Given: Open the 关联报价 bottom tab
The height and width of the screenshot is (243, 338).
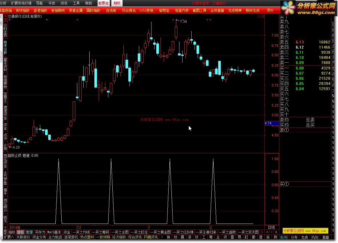Looking at the screenshot, I should coord(23,237).
